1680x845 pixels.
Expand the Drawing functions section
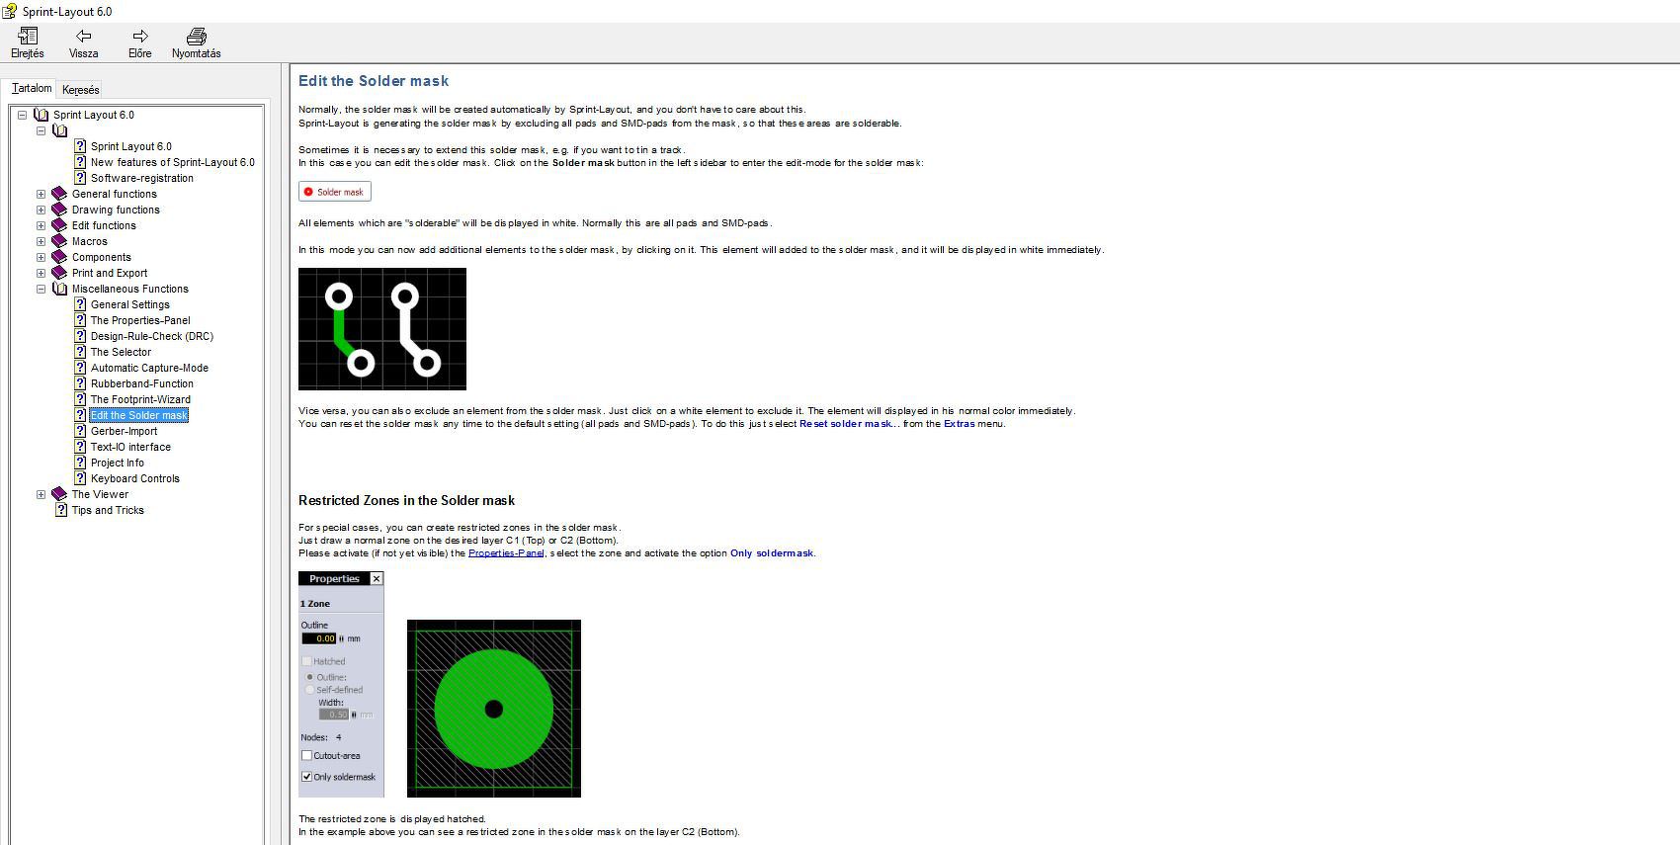click(x=41, y=210)
